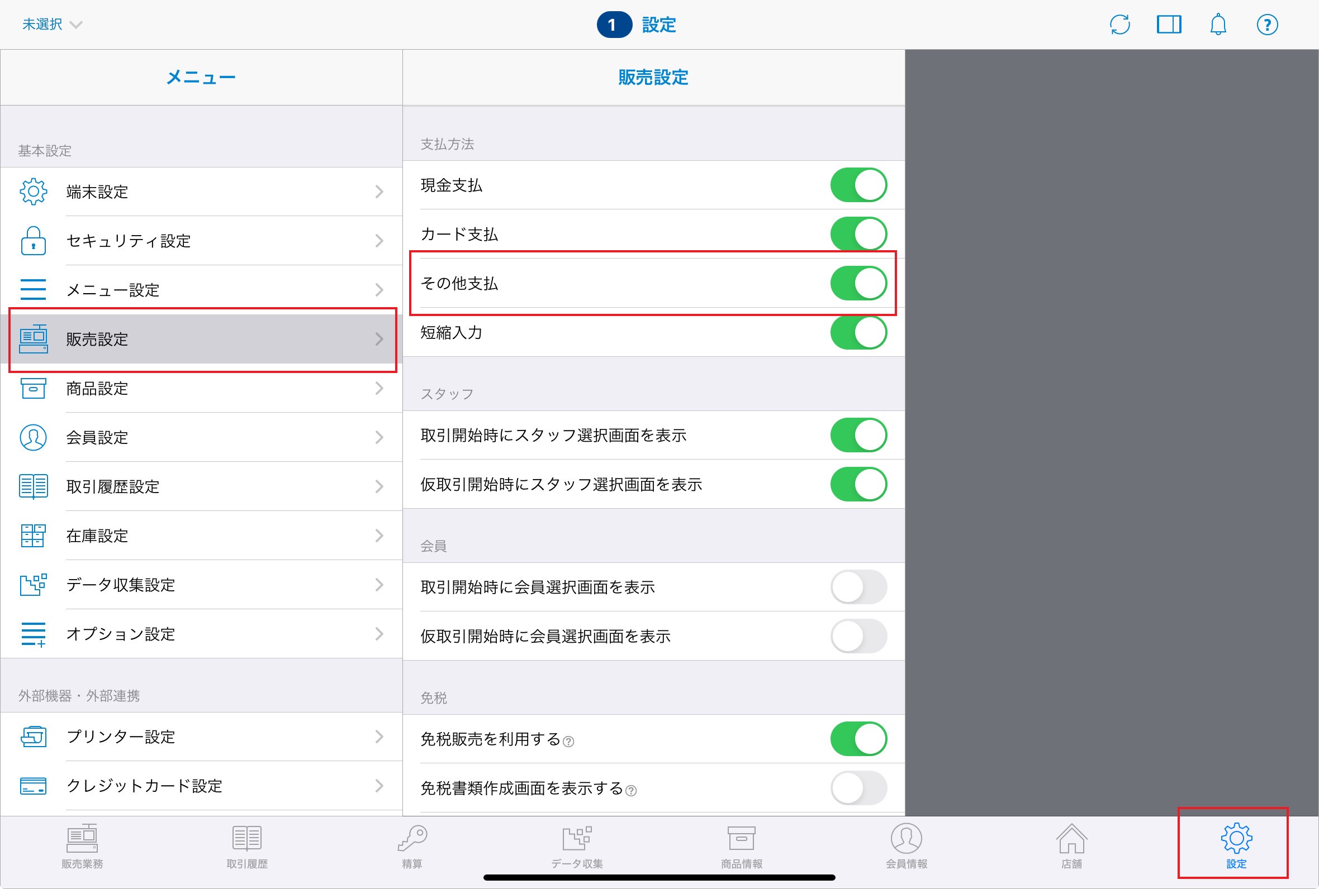Switch to the 販売業務 tab
1319x889 pixels.
pos(82,845)
